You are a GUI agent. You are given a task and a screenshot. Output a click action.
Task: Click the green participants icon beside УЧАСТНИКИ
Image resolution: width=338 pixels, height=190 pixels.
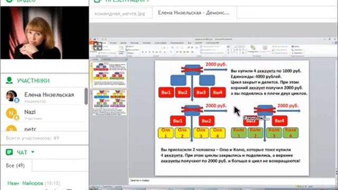tap(9, 80)
